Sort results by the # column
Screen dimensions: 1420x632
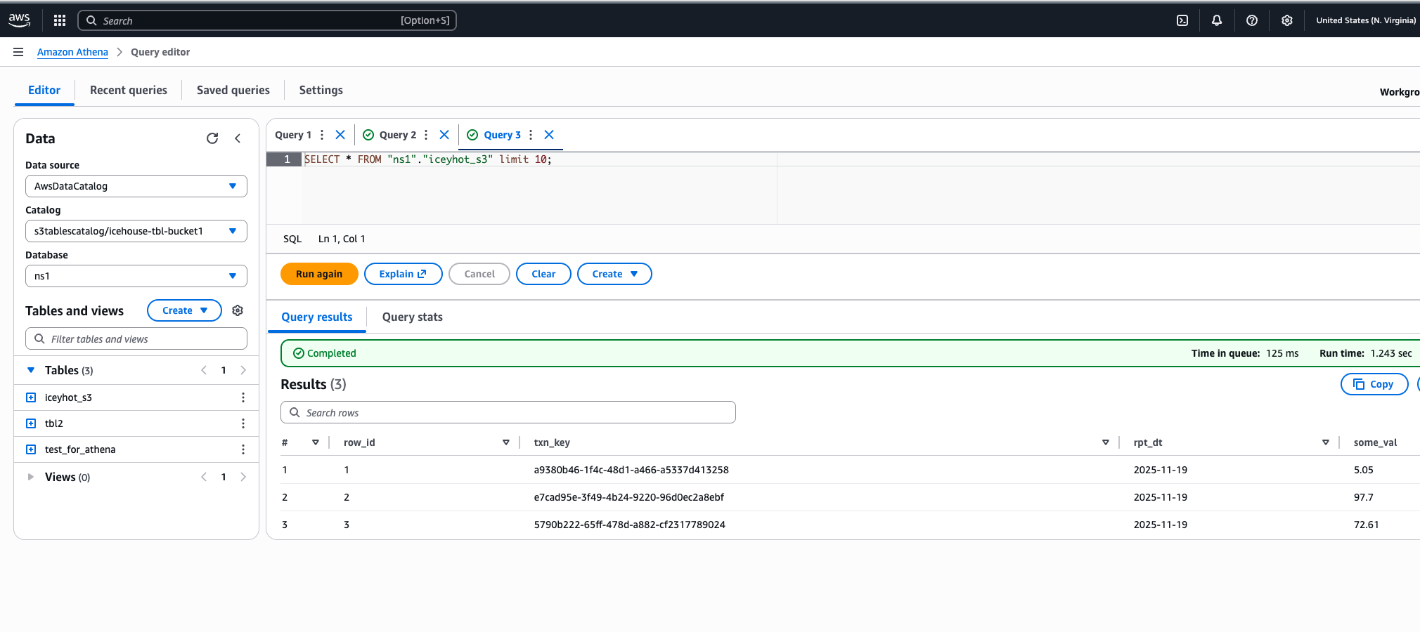(x=316, y=442)
